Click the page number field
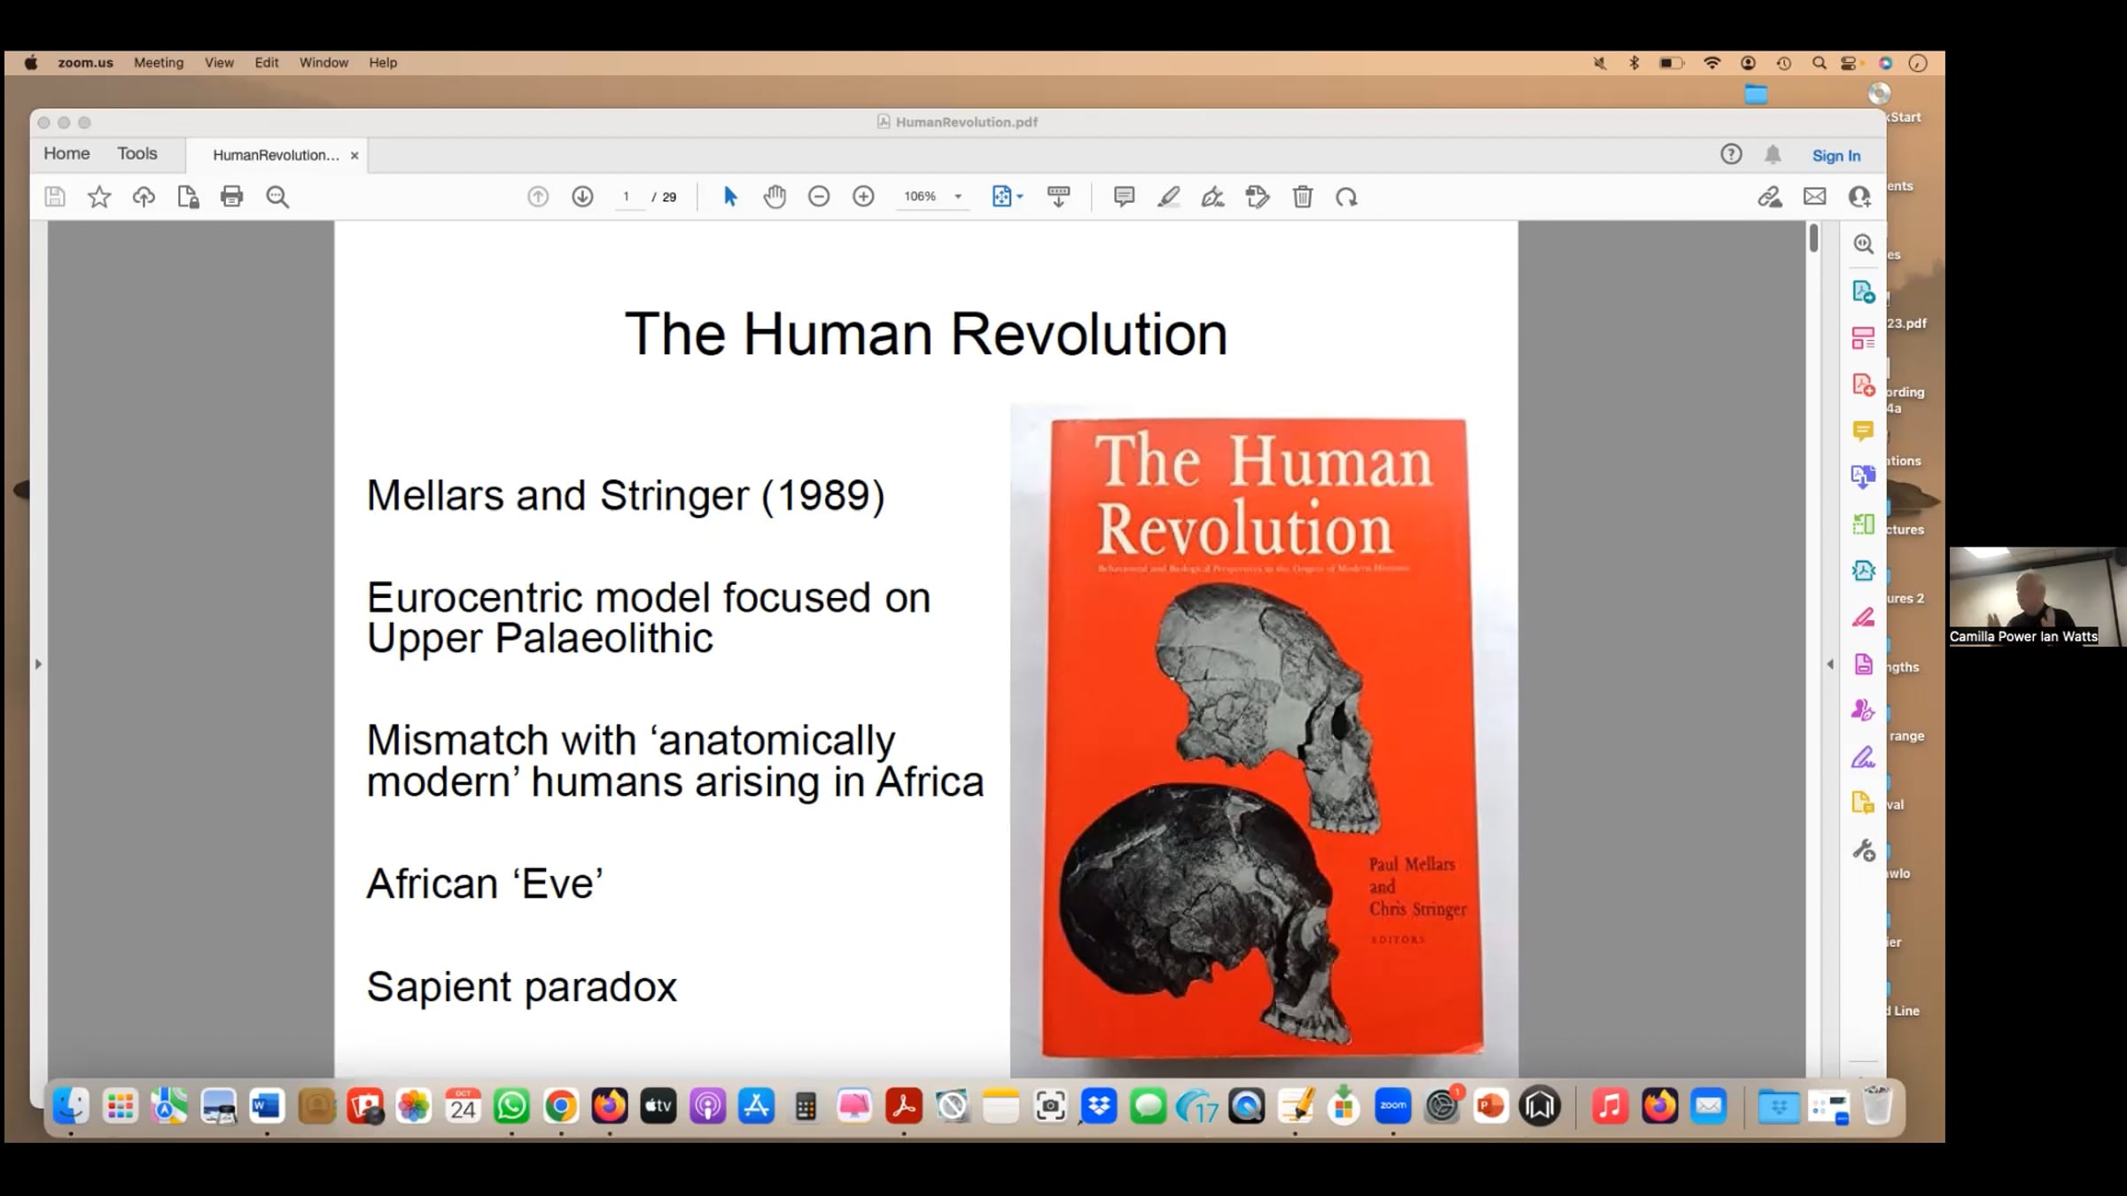 click(627, 197)
